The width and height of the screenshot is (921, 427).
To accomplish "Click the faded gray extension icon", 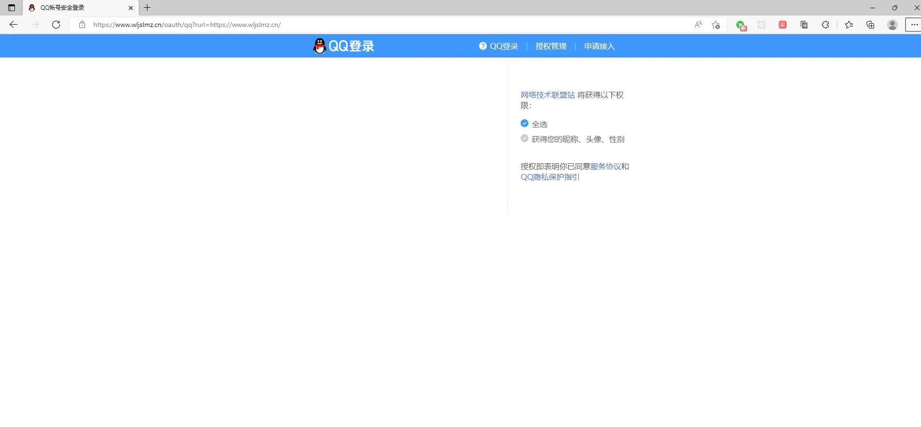I will point(761,25).
